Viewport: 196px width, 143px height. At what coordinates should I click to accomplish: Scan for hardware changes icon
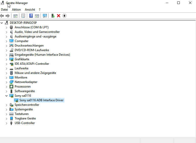[45, 16]
